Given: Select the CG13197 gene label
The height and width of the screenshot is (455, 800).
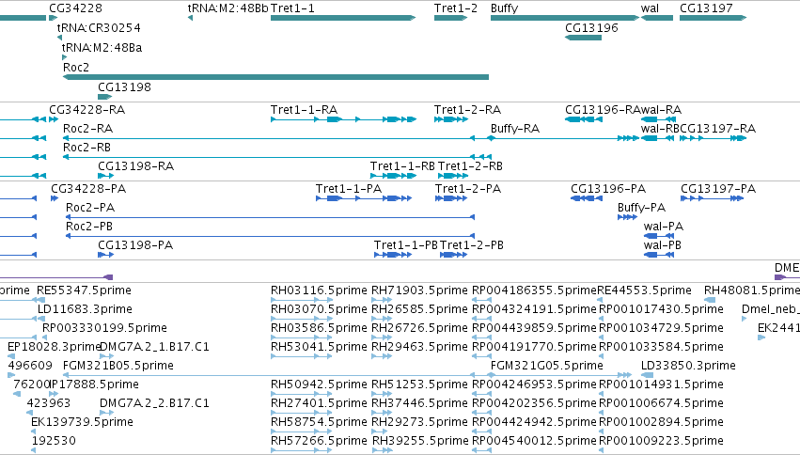Looking at the screenshot, I should click(706, 8).
